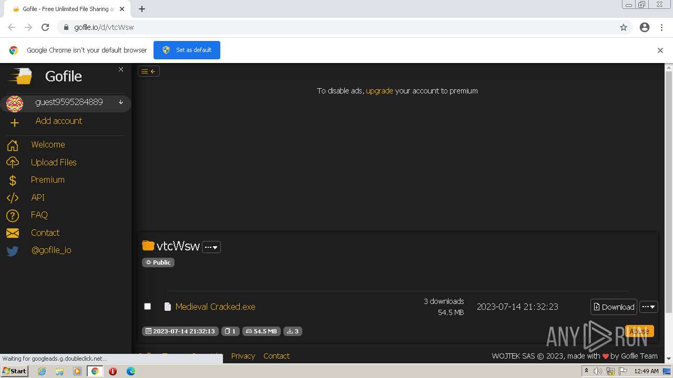673x378 pixels.
Task: Report file with Abuse button
Action: 639,331
